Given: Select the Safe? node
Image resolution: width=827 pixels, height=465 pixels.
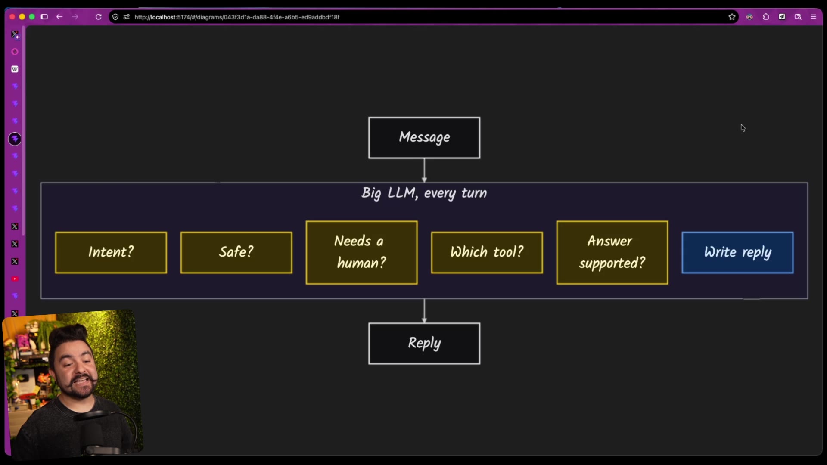Looking at the screenshot, I should click(x=236, y=252).
